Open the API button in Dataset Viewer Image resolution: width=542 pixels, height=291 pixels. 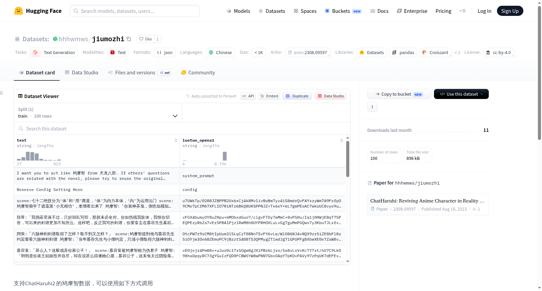[248, 96]
